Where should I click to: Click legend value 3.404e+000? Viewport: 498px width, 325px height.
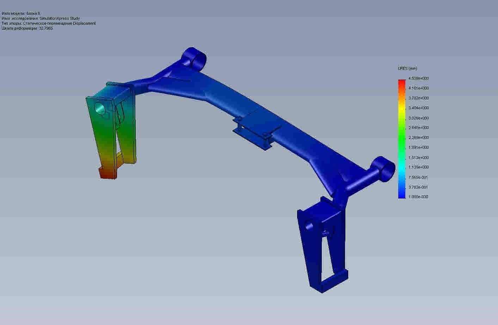[419, 108]
